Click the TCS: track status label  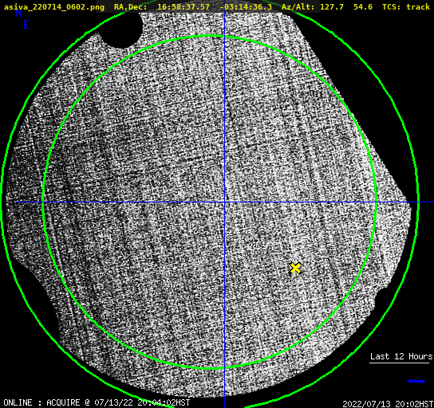406,7
